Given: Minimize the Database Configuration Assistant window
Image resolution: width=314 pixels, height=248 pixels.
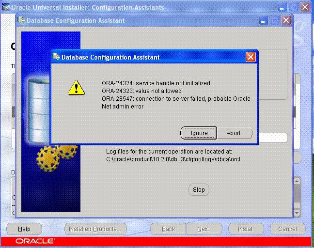Looking at the screenshot, I should click(264, 20).
